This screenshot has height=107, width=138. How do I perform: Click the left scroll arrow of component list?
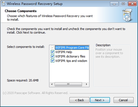52,84
